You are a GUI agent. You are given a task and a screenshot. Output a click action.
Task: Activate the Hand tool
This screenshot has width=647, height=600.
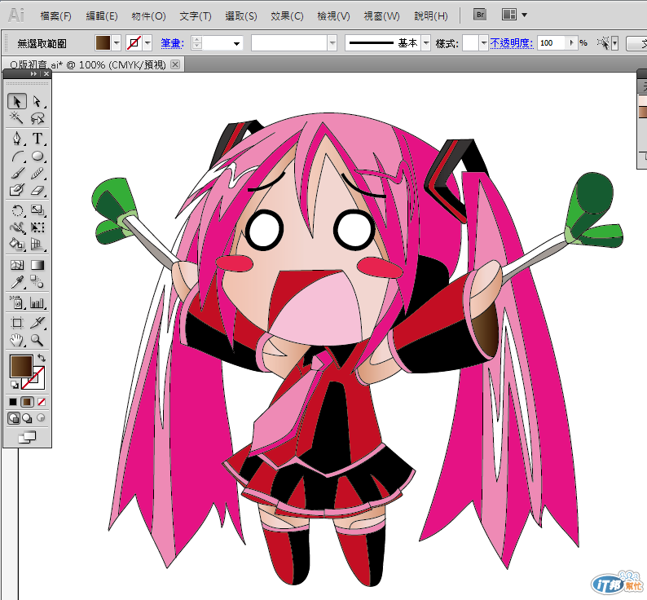(17, 340)
